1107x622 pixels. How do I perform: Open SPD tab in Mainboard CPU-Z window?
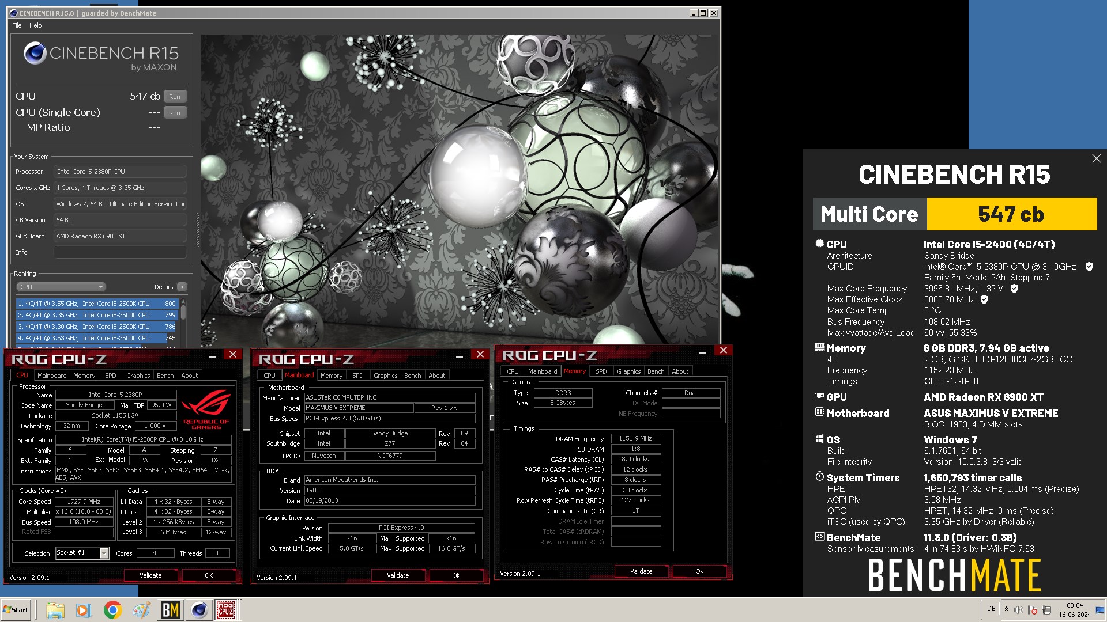click(358, 376)
